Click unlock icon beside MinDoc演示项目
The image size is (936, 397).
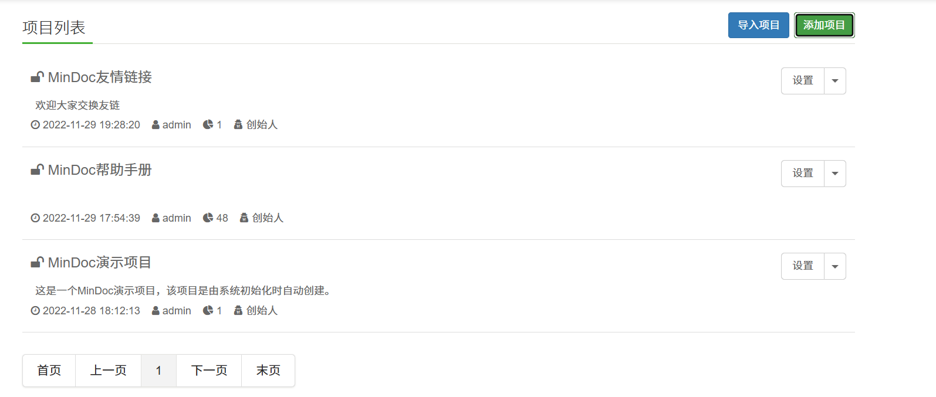pos(37,263)
